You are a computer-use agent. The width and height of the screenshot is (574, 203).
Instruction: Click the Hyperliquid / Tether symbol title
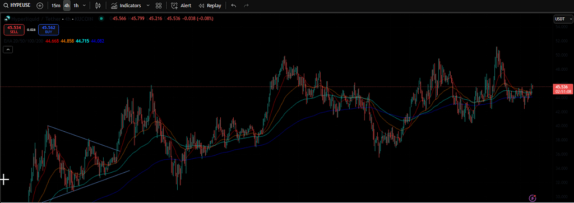pyautogui.click(x=35, y=19)
